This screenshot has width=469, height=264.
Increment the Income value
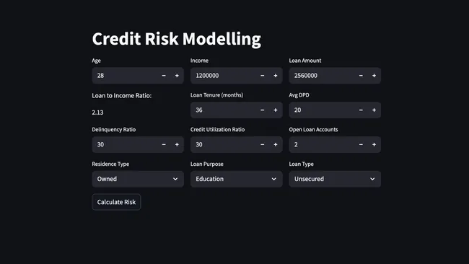[x=276, y=76]
